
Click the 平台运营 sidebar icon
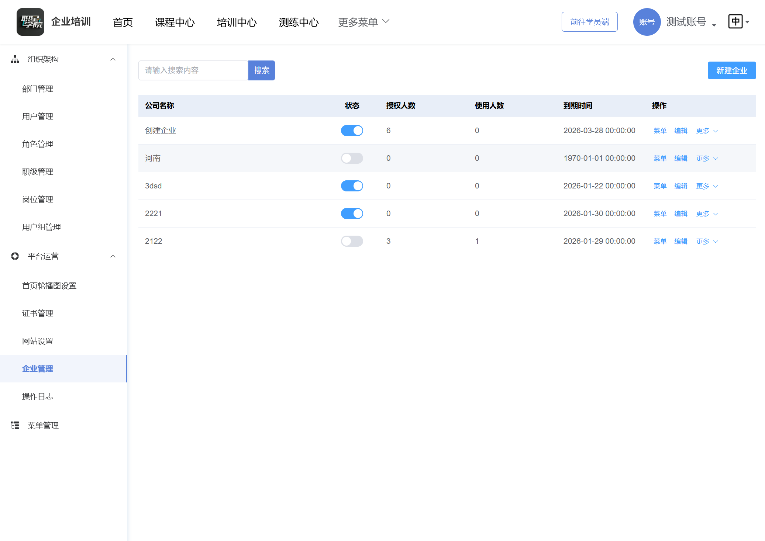pos(15,256)
